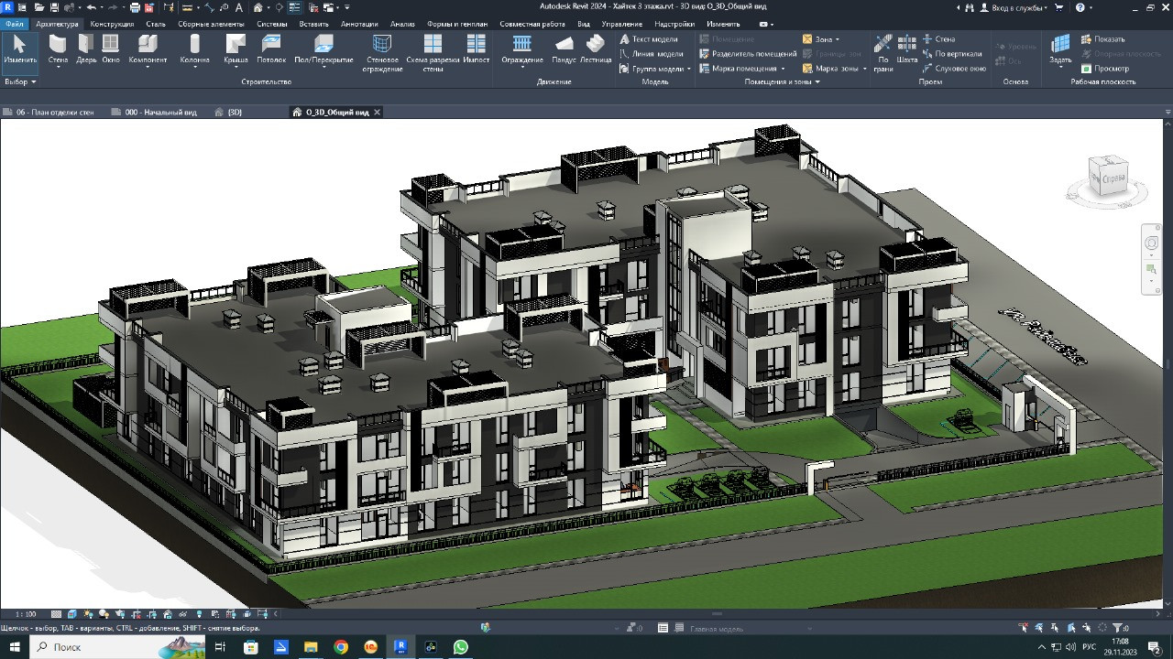Click the Разделитель помещений button
This screenshot has height=659, width=1173.
point(748,54)
